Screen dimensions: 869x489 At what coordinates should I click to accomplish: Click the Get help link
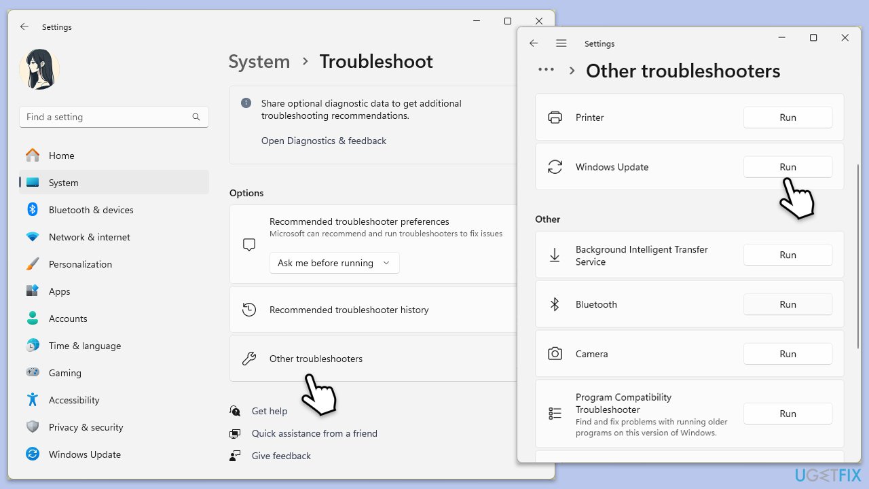pos(270,411)
